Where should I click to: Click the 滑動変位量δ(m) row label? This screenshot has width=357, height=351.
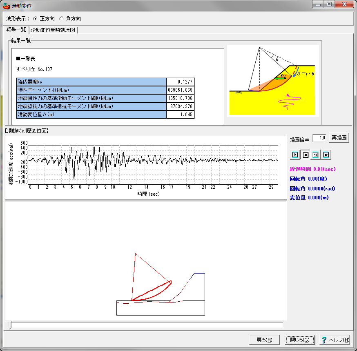(x=91, y=115)
